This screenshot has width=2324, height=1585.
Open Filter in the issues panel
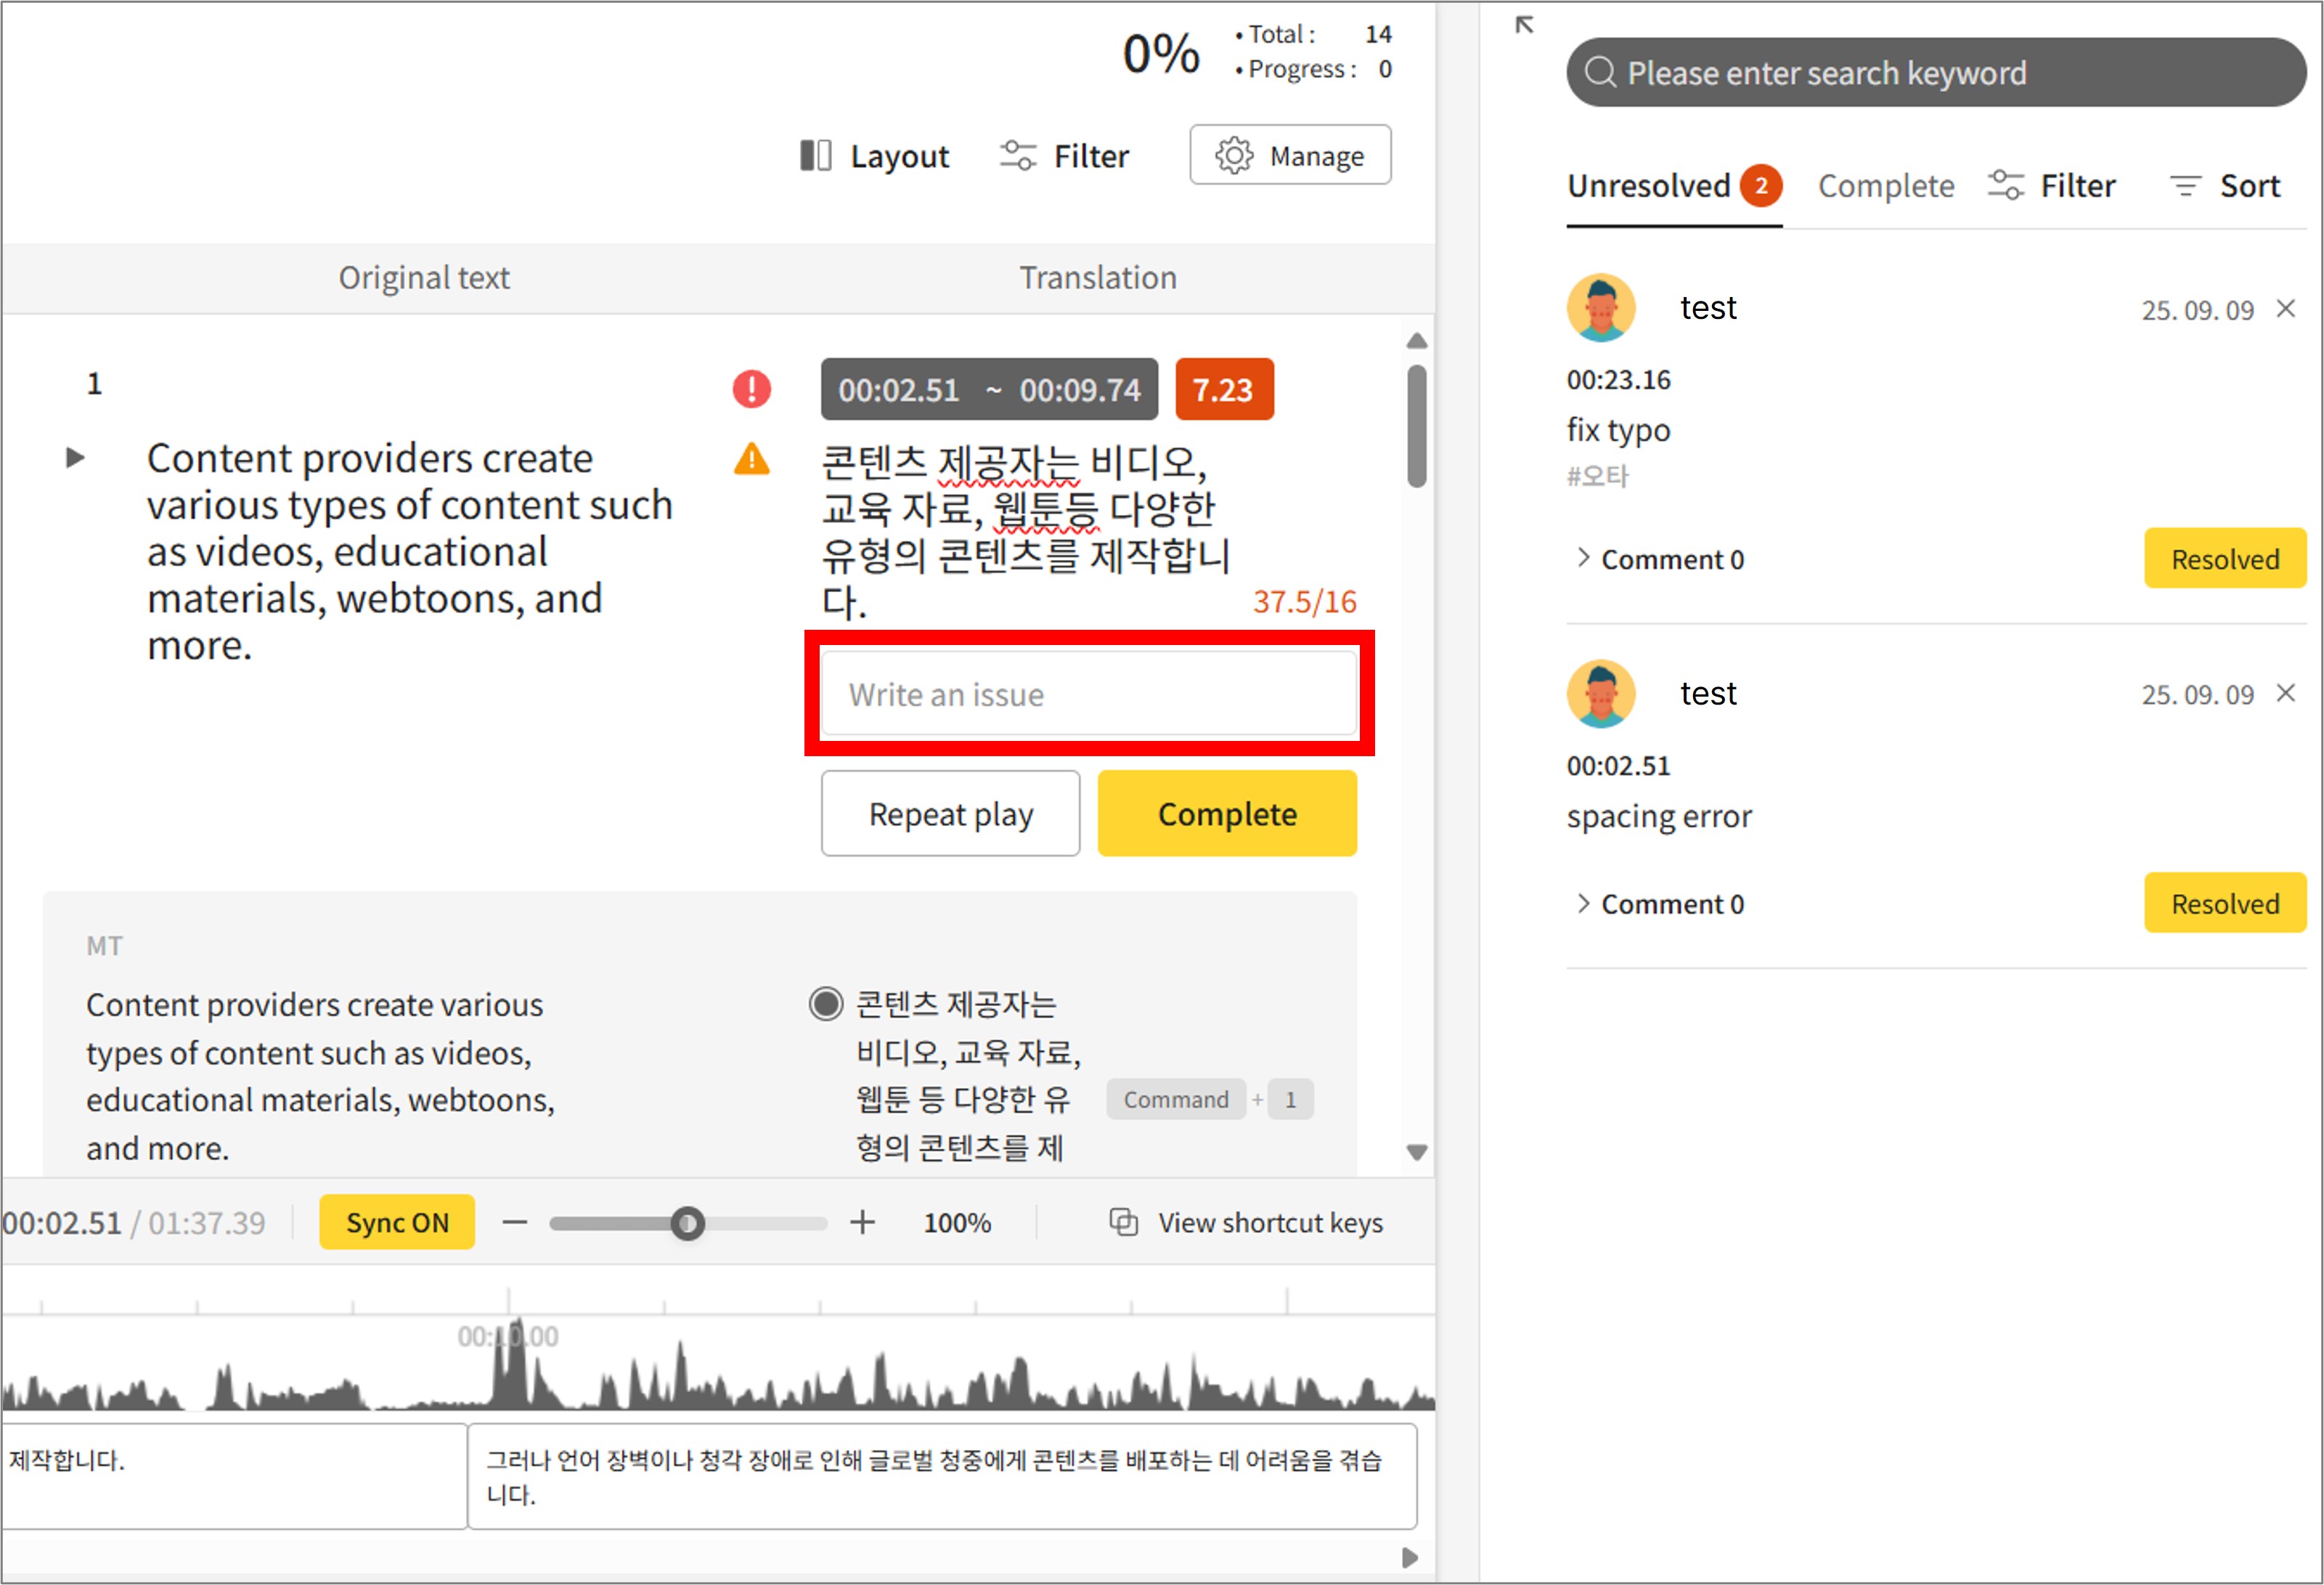coord(2051,185)
